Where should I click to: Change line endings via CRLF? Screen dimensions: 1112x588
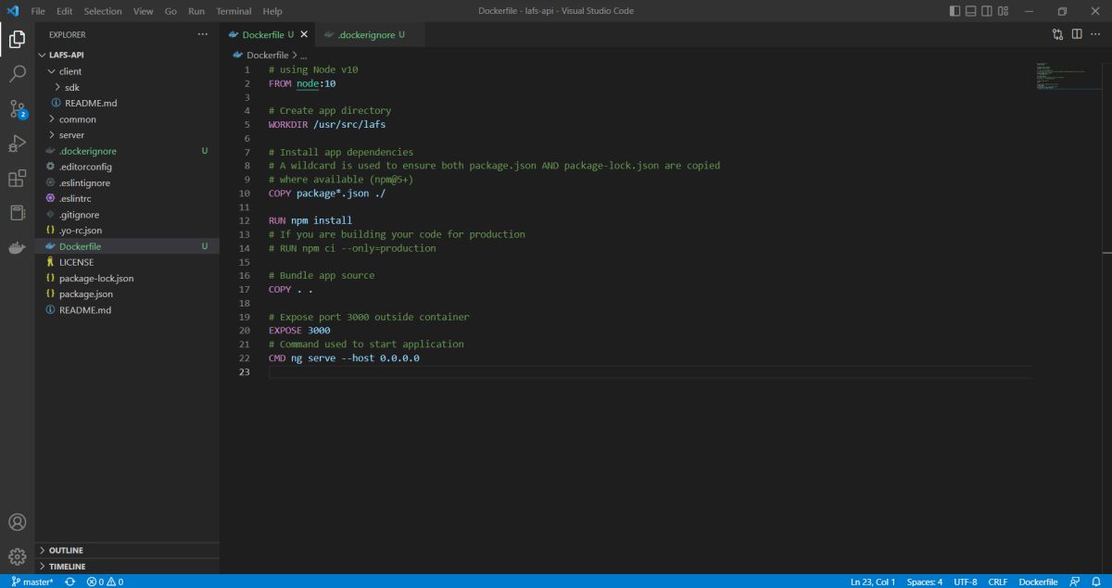[998, 582]
